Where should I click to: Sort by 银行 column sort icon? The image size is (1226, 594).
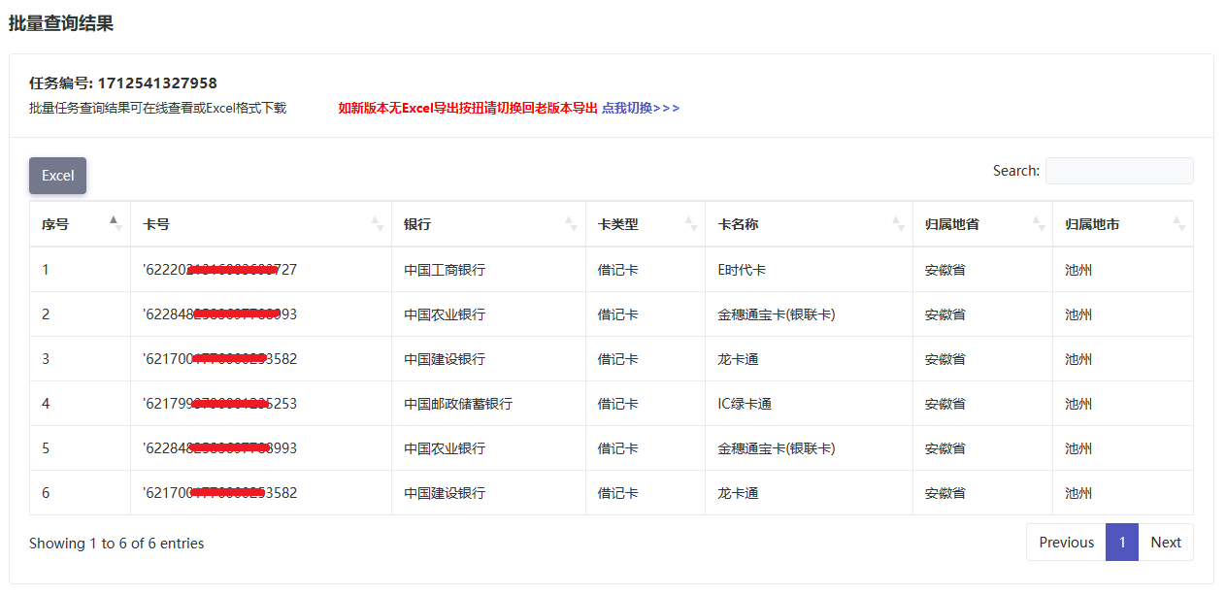click(x=571, y=224)
